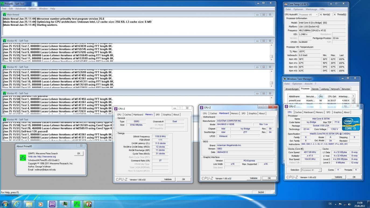Open the Test menu in Prime95
370x208 pixels.
[x=4, y=9]
